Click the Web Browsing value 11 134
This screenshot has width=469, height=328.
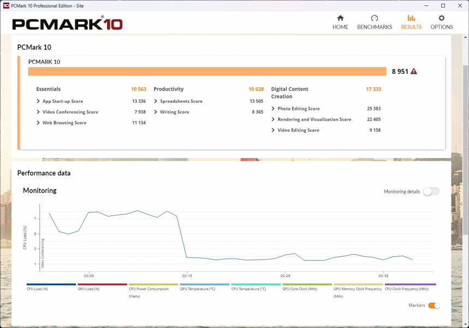click(x=139, y=122)
